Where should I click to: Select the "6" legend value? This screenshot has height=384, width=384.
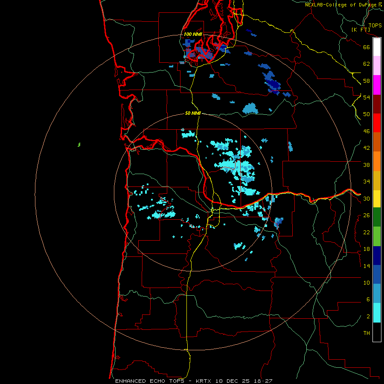point(368,300)
